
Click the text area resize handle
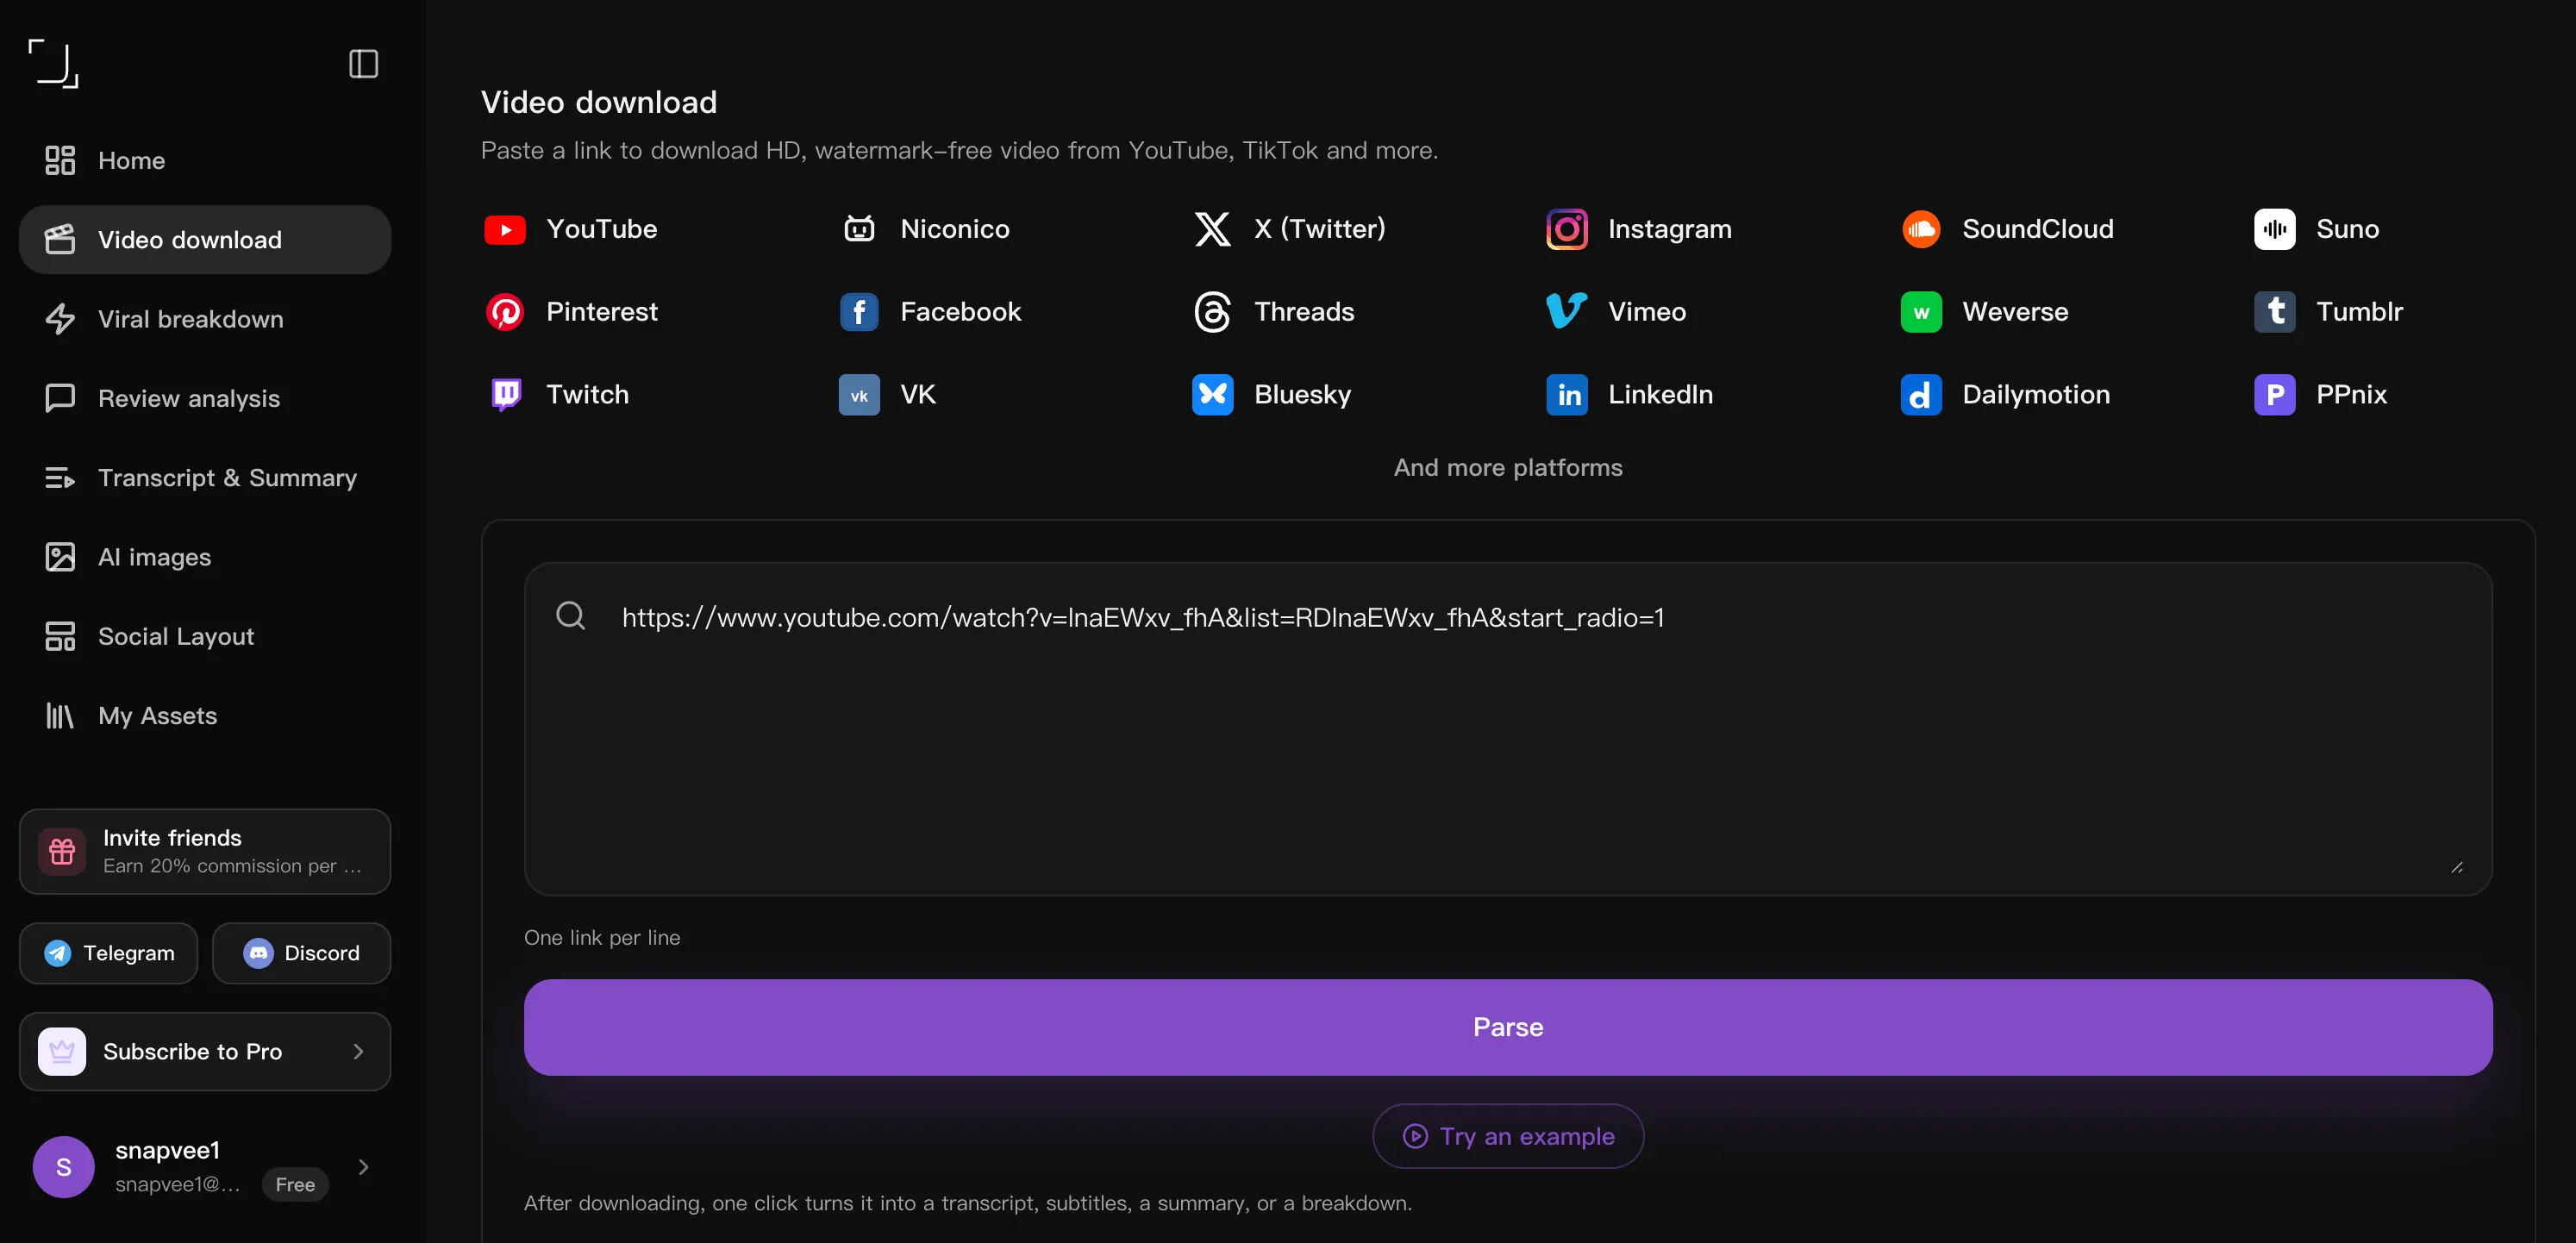(x=2456, y=867)
